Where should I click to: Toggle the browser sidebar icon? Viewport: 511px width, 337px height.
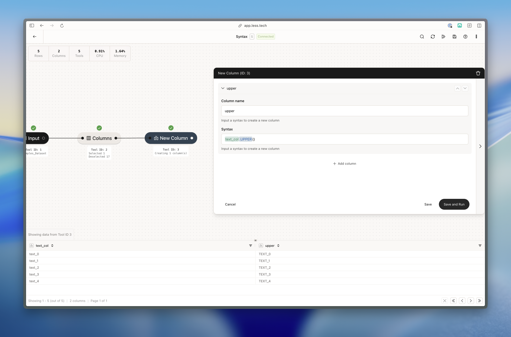click(x=32, y=25)
